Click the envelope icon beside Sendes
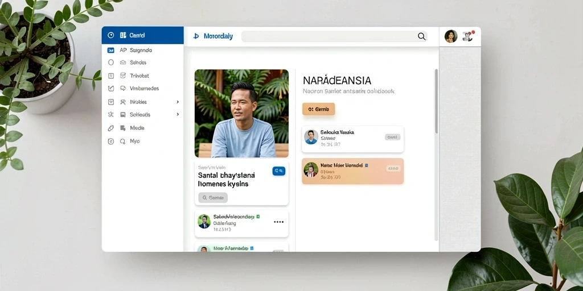Screen dimensions: 583x291 [x=123, y=63]
